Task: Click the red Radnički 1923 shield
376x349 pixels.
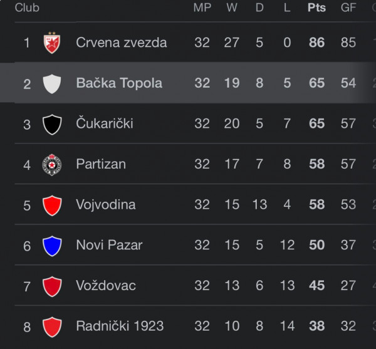Action: (52, 327)
